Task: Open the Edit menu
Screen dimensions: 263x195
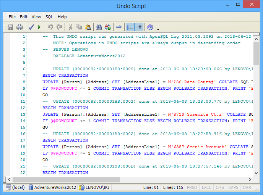Action: click(24, 17)
